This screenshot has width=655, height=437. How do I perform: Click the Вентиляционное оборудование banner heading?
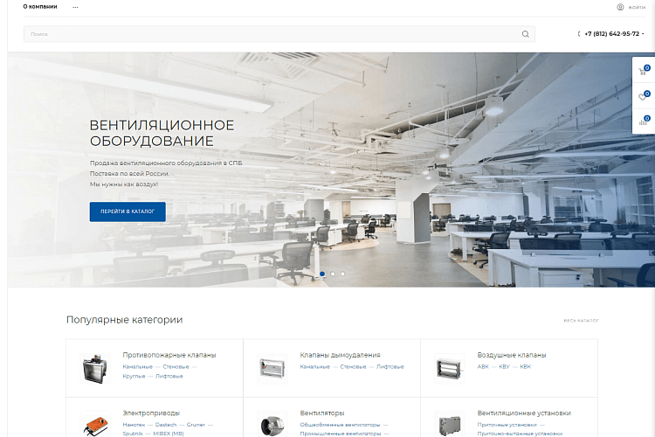pyautogui.click(x=162, y=133)
